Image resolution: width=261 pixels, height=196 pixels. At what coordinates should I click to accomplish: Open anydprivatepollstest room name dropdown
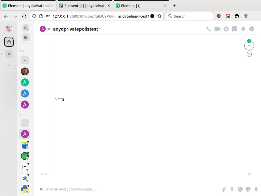click(x=77, y=29)
